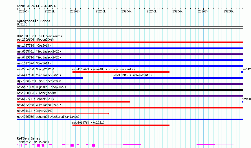Screen dimensions: 251x148
Task: Open the nsv6014764 (Wu2021) label
Action: click(x=88, y=123)
